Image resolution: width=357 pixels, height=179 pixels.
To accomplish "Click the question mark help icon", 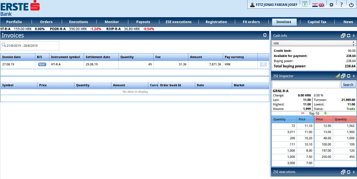I will tap(341, 5).
